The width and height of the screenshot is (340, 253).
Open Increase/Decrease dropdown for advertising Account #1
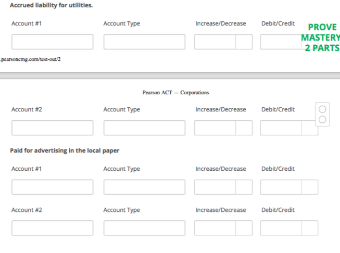pyautogui.click(x=223, y=187)
